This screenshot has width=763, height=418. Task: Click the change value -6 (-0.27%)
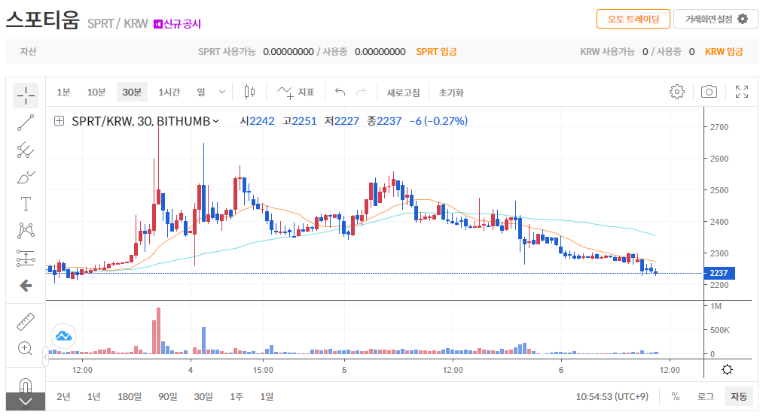[438, 121]
